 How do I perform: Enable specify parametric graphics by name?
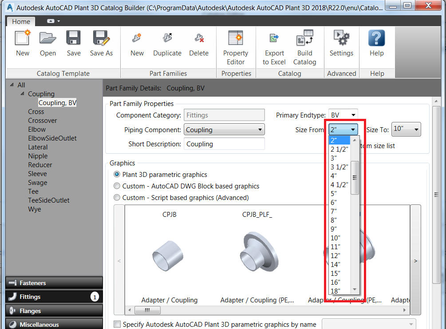(117, 324)
